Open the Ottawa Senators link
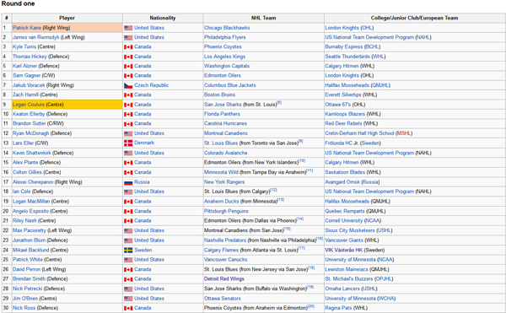This screenshot has width=506, height=313. [x=223, y=299]
